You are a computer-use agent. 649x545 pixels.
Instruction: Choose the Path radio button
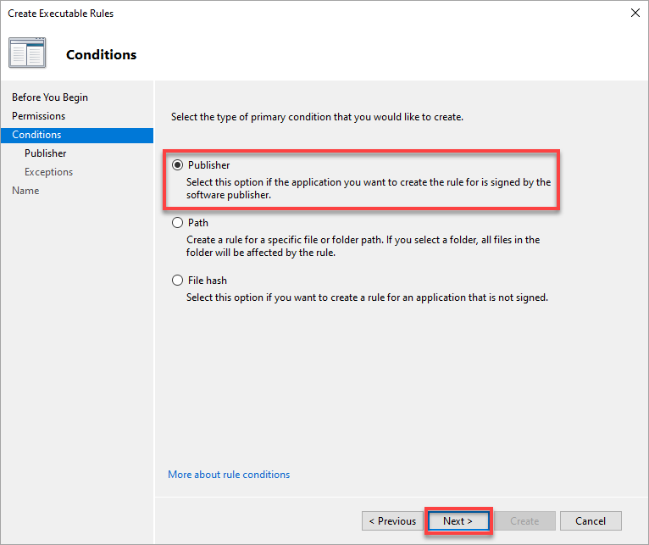click(177, 222)
